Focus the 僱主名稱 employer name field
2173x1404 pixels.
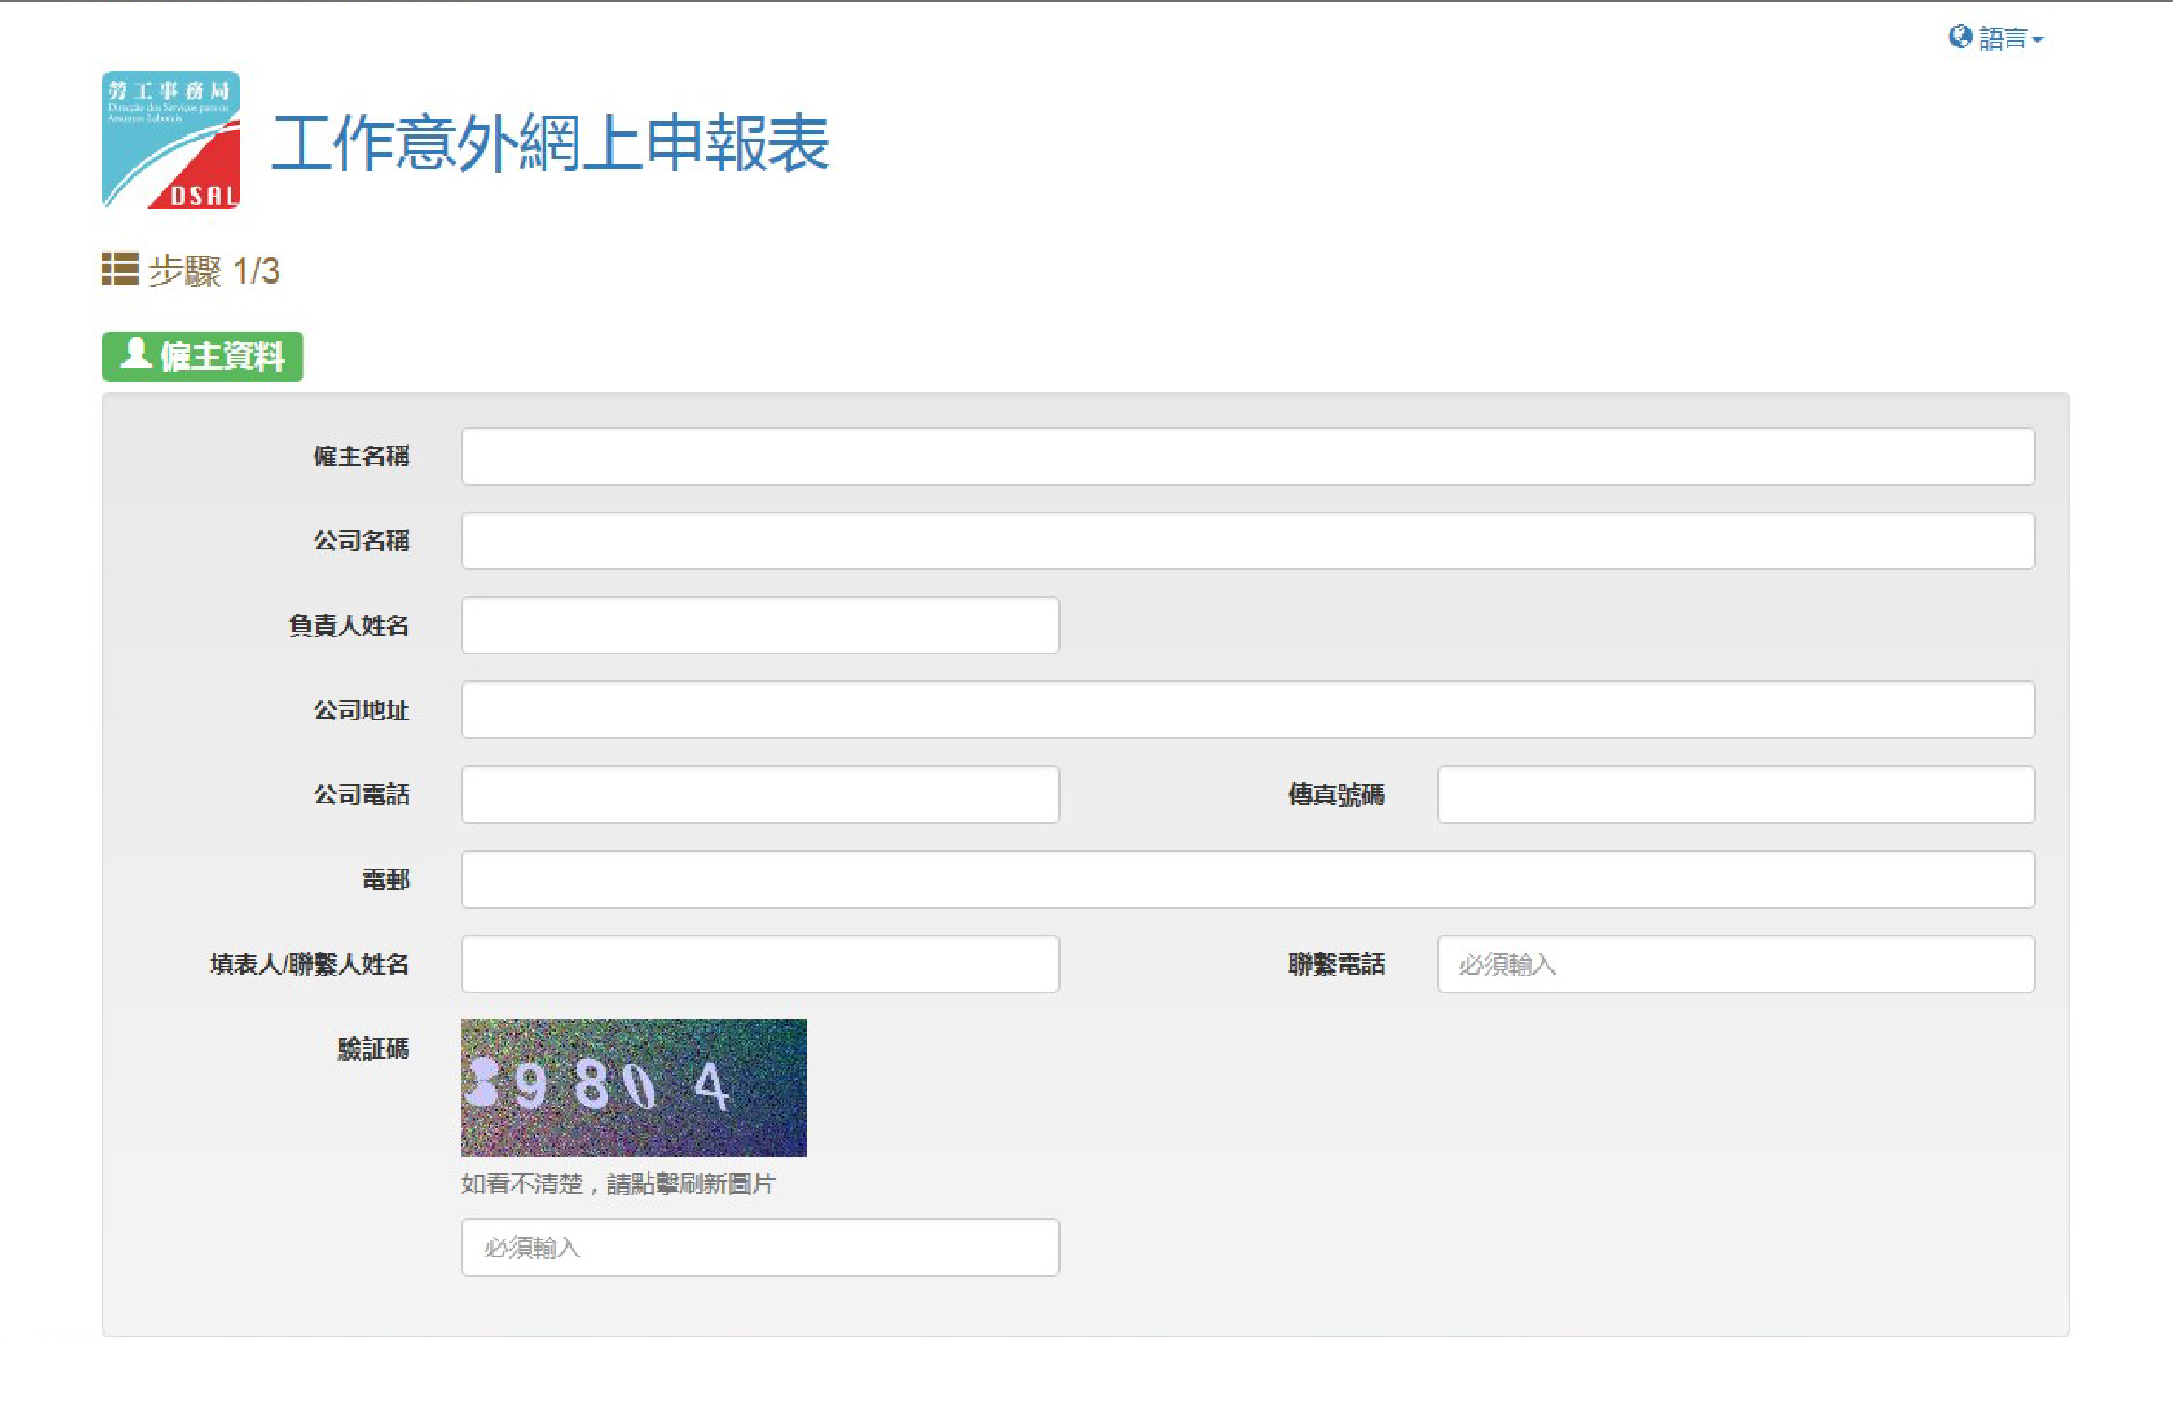1248,456
